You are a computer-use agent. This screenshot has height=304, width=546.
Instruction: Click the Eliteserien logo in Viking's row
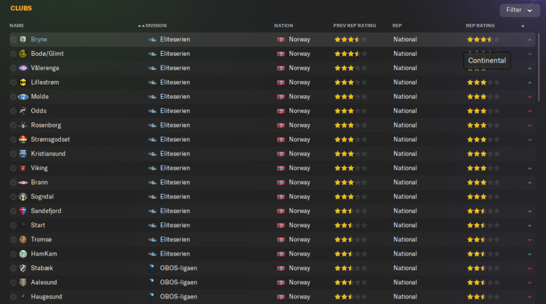pos(152,168)
